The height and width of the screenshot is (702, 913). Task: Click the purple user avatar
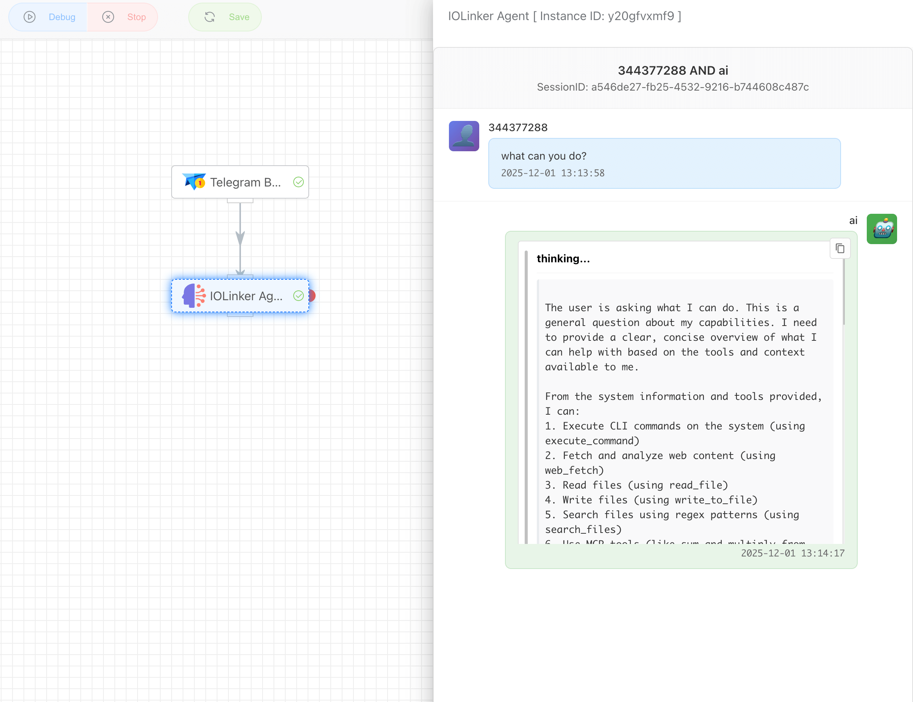pyautogui.click(x=464, y=136)
